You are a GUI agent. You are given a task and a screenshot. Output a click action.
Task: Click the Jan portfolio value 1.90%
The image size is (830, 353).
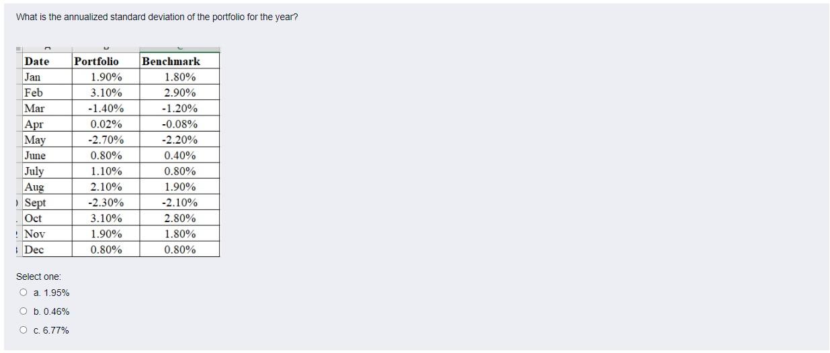pyautogui.click(x=106, y=77)
